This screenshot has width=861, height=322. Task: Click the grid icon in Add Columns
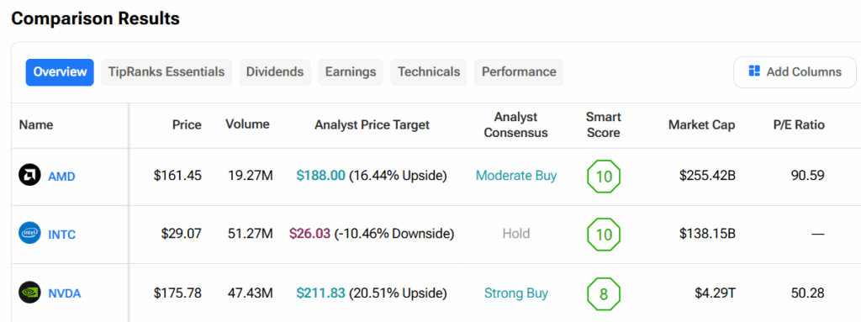[x=754, y=71]
